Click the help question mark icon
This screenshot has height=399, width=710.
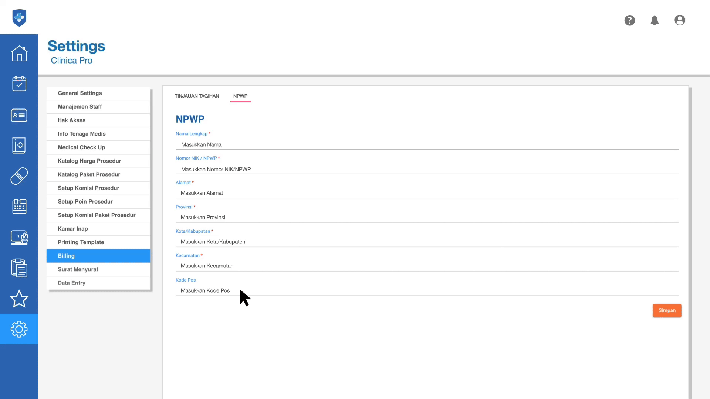[629, 20]
